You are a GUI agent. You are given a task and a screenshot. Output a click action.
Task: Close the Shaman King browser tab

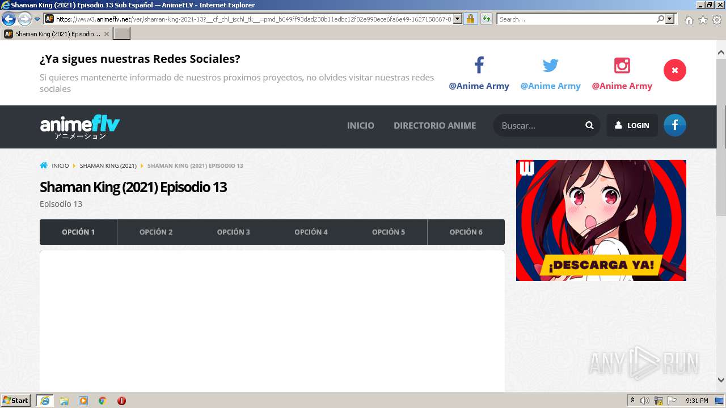coord(106,34)
